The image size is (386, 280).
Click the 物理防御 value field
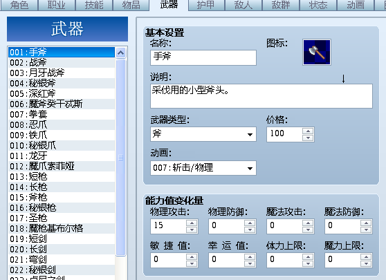(226, 226)
